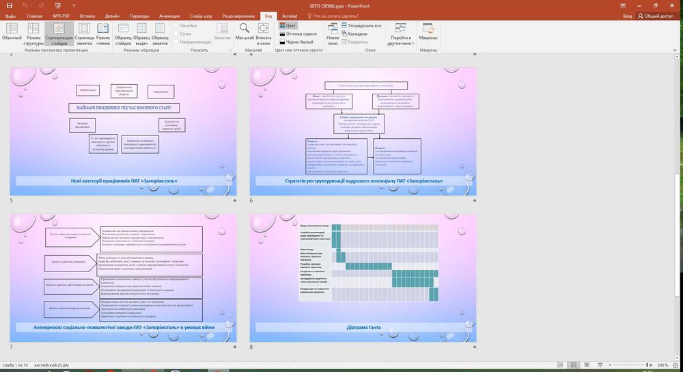The height and width of the screenshot is (372, 683).
Task: Click the zoom slider handle
Action: (647, 365)
